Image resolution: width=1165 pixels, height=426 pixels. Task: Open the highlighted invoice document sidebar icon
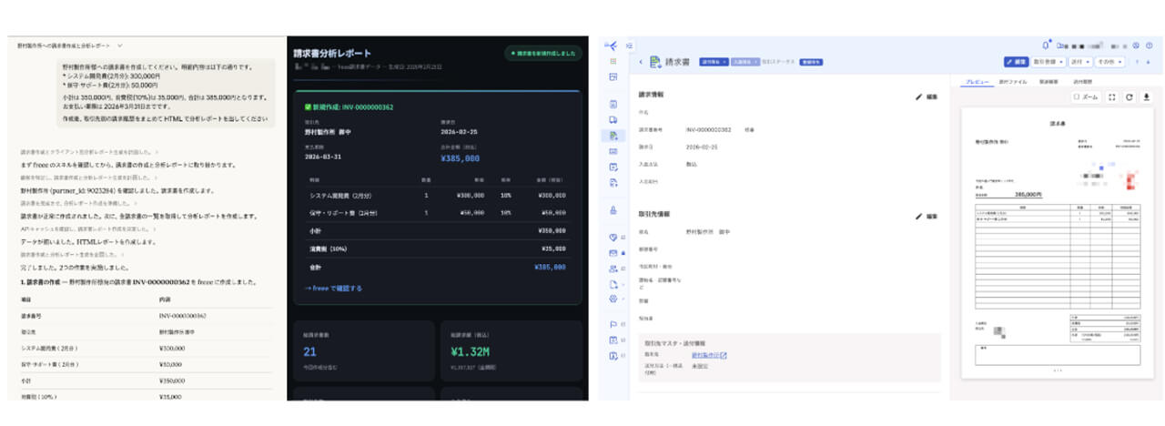click(x=613, y=135)
